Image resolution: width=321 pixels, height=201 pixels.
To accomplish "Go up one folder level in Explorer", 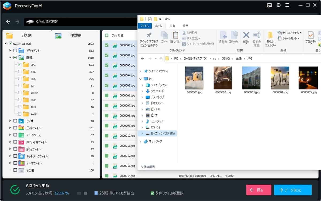I will (161, 59).
